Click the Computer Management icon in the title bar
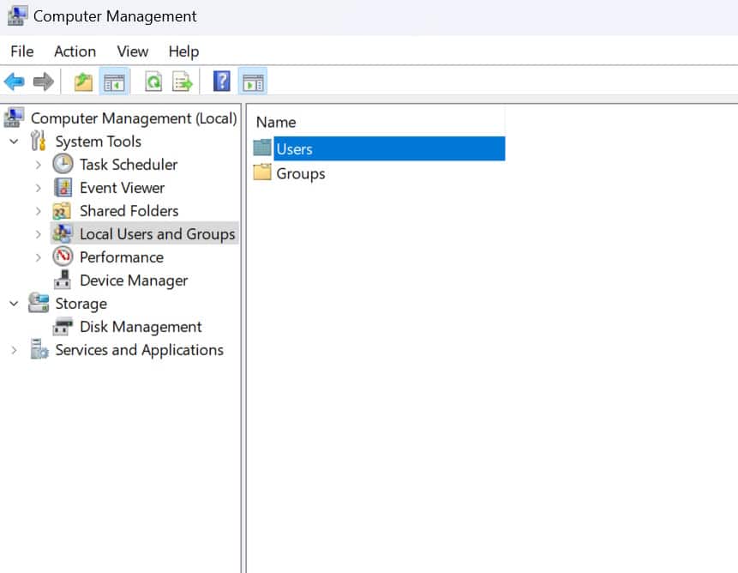Image resolution: width=738 pixels, height=573 pixels. pos(17,15)
